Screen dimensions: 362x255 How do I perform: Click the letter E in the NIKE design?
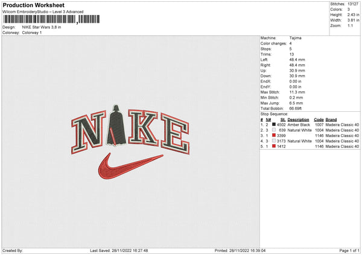176,134
